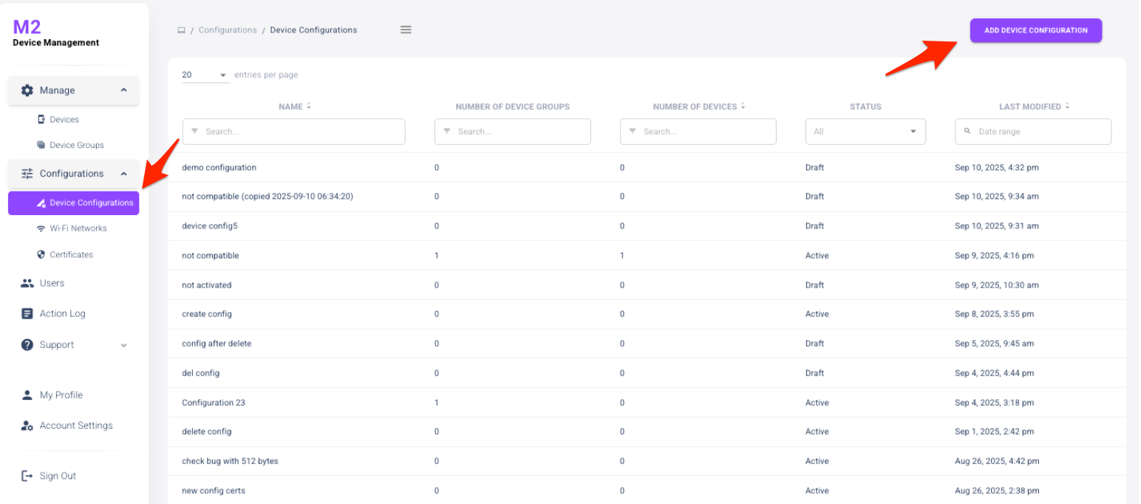The image size is (1141, 504).
Task: Sort by Last Modified column arrows
Action: [1067, 106]
